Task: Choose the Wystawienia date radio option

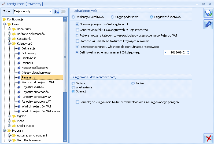Action: (x=73, y=87)
